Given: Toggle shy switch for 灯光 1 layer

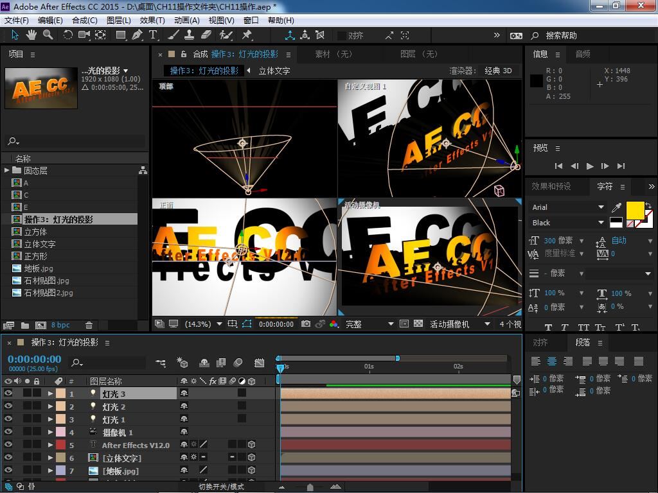Looking at the screenshot, I should [184, 419].
